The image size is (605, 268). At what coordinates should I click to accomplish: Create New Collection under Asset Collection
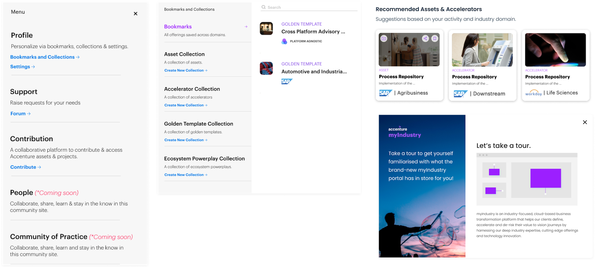click(186, 71)
